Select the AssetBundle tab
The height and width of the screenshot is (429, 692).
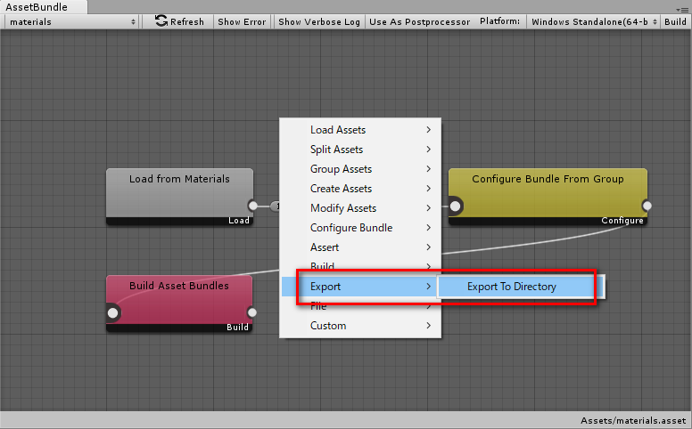(43, 7)
